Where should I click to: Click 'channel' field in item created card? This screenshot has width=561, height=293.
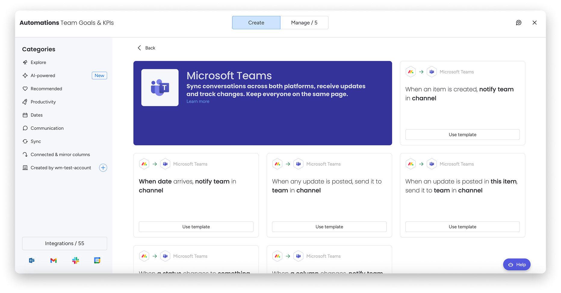click(424, 98)
